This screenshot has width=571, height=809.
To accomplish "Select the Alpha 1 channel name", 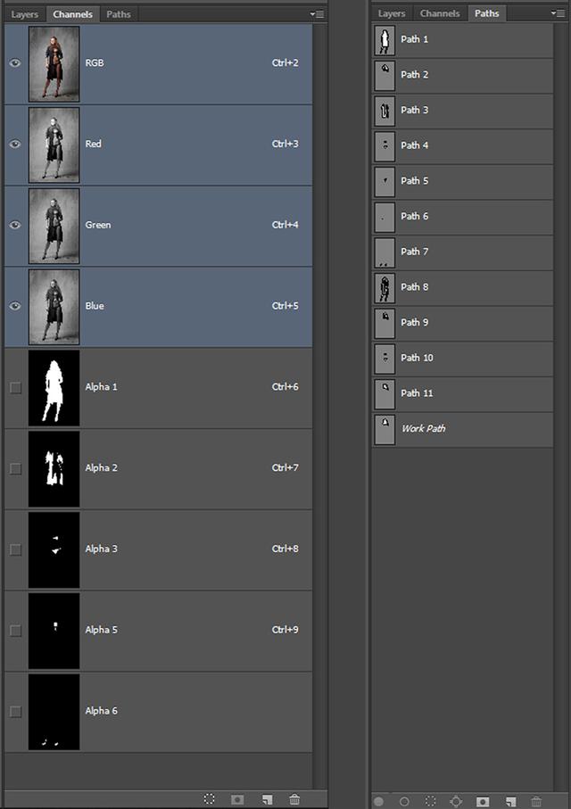I will point(101,387).
